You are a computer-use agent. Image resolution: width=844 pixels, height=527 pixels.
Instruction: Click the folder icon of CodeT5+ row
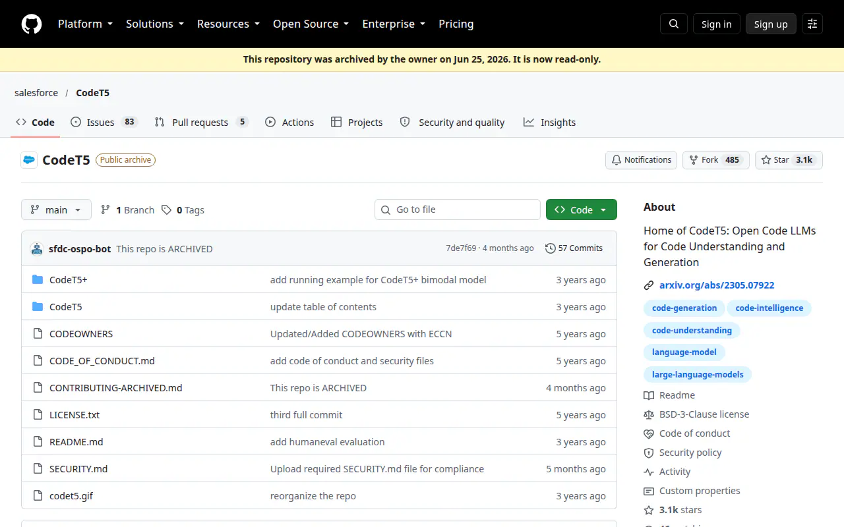coord(38,280)
